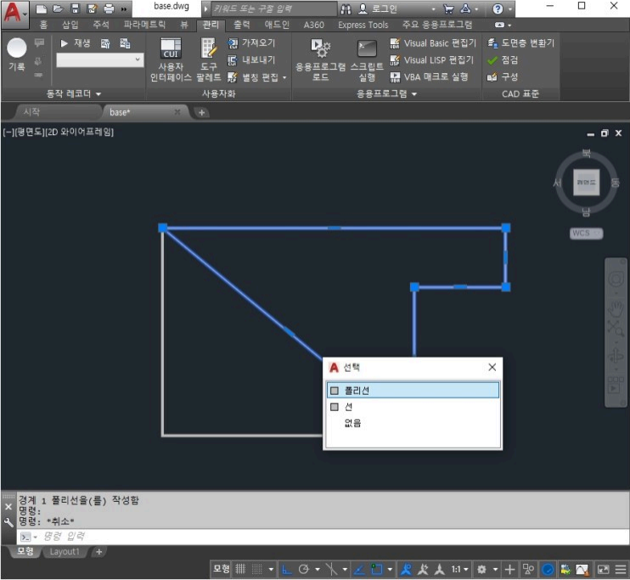The image size is (630, 580).
Task: Open the Visual LISP 편집기
Action: (432, 60)
